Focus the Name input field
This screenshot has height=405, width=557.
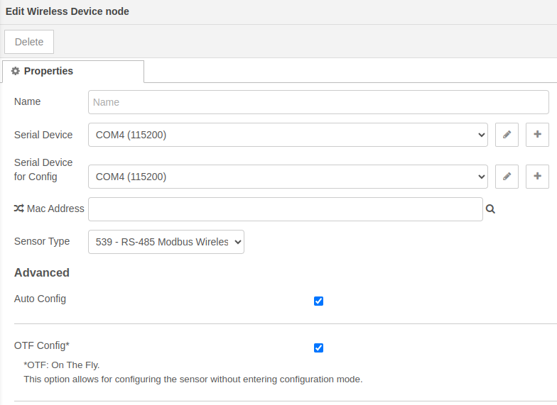318,102
